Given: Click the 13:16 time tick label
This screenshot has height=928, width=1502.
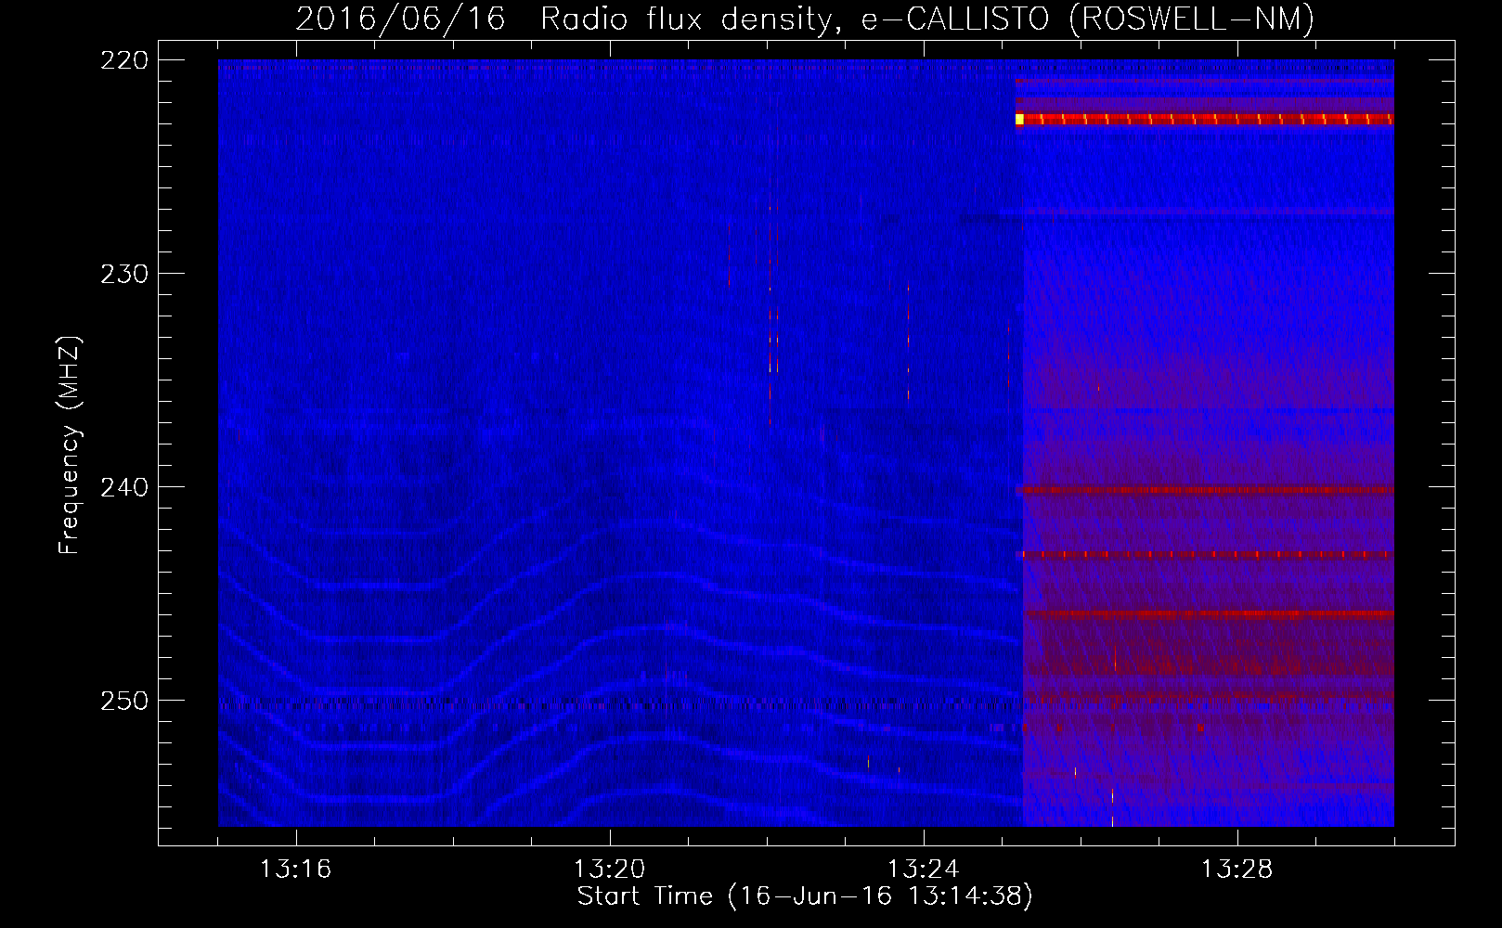Looking at the screenshot, I should 295,870.
